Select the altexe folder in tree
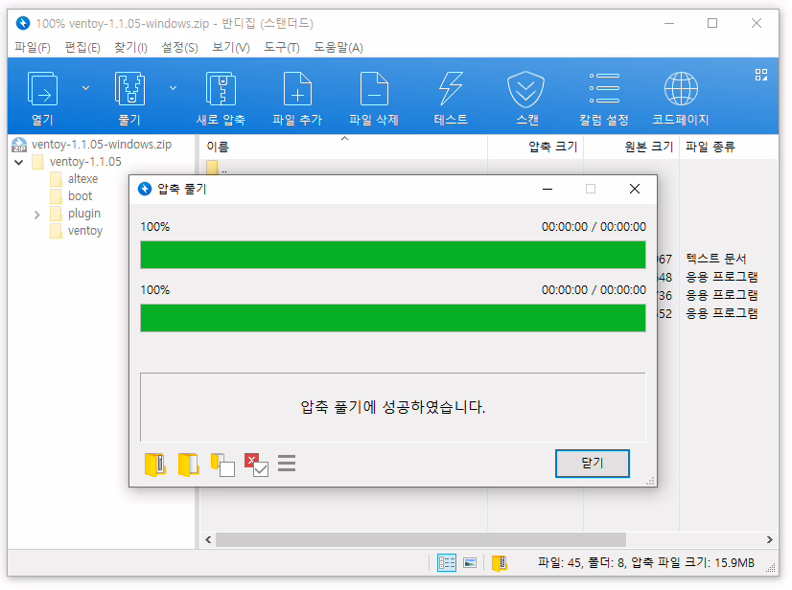The height and width of the screenshot is (590, 792). pos(82,179)
